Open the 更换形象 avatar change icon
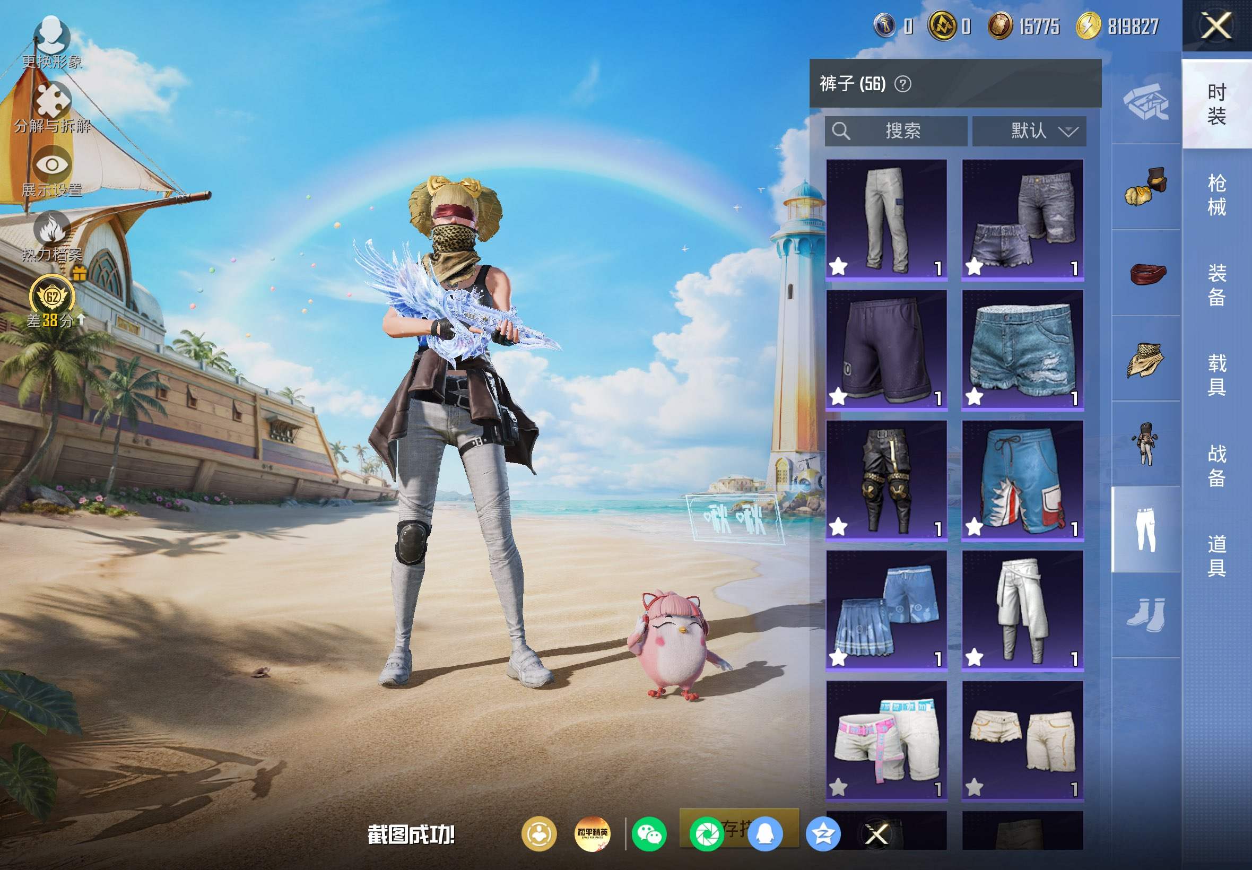1252x870 pixels. coord(52,36)
